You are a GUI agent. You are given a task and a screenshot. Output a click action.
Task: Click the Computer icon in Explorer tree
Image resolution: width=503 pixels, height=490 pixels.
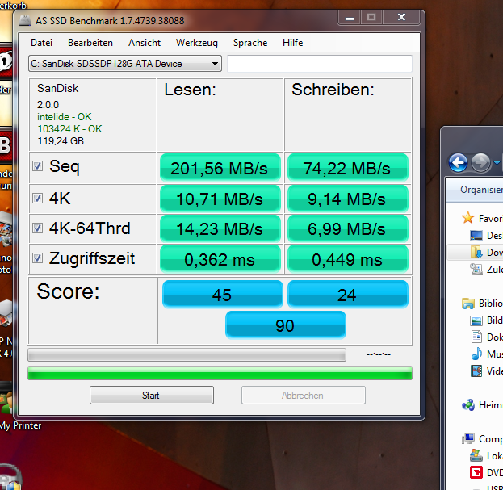click(468, 438)
